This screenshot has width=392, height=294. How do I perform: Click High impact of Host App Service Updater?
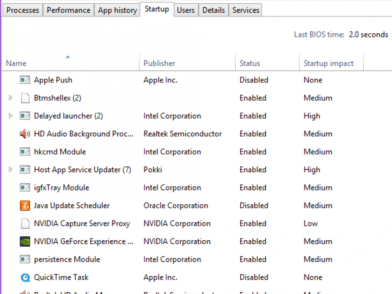[312, 170]
